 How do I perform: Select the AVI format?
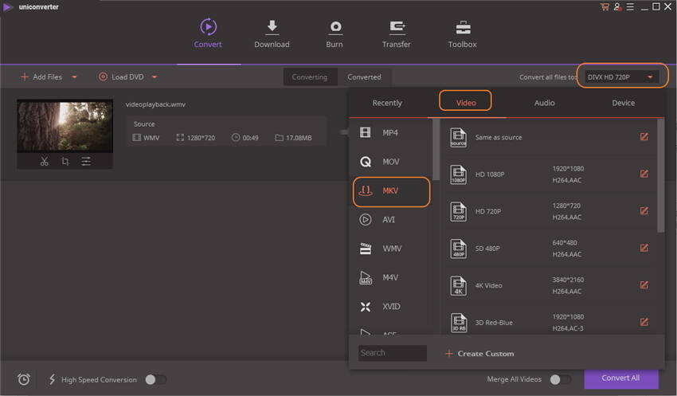click(391, 220)
